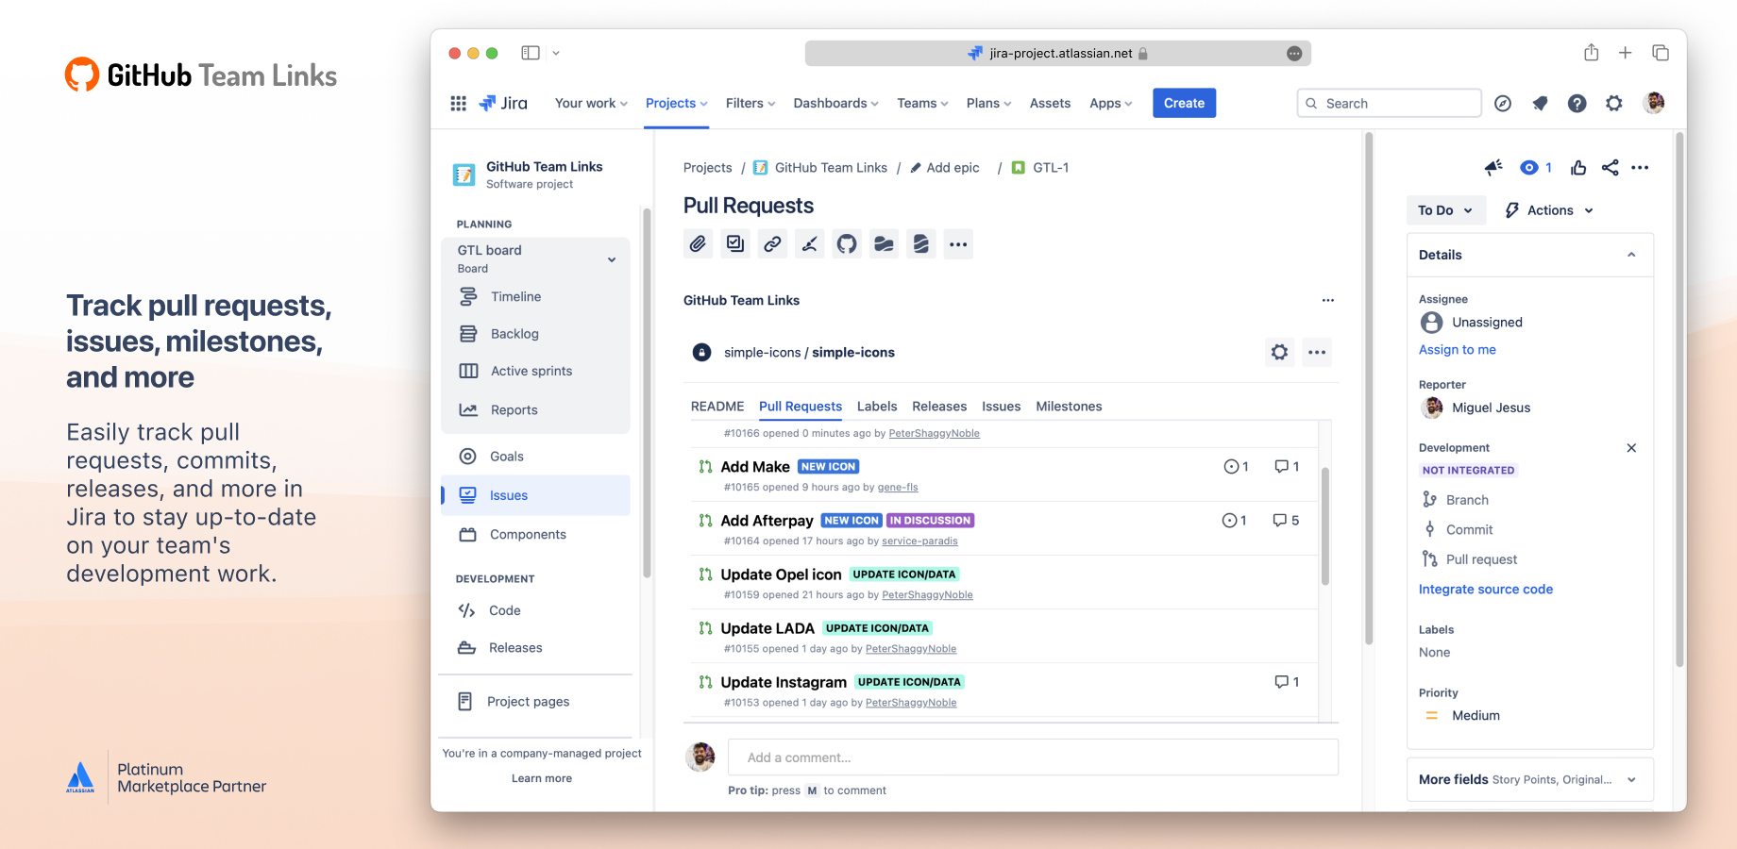Click Integrate source code link
Viewport: 1737px width, 849px height.
[x=1485, y=590]
